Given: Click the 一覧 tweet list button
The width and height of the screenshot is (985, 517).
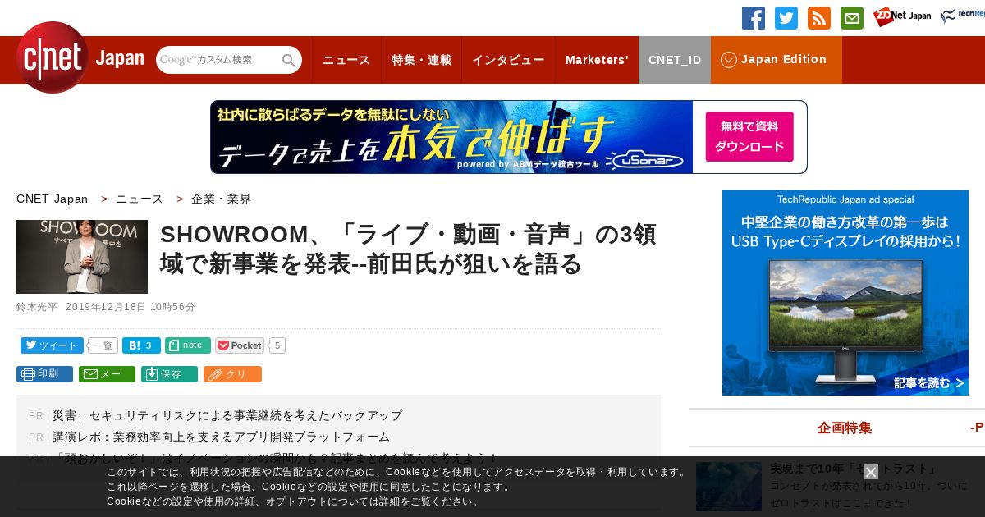Looking at the screenshot, I should point(103,345).
